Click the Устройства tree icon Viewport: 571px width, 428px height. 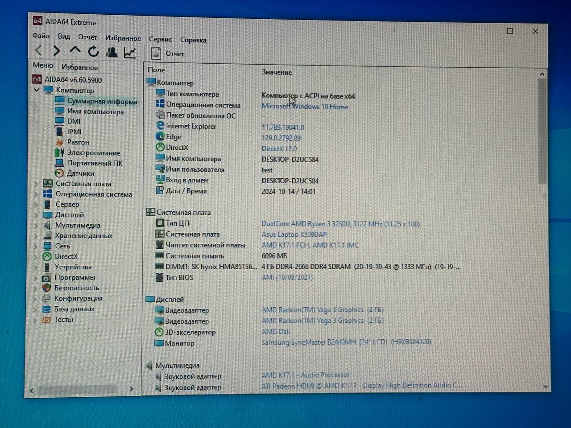pos(47,267)
